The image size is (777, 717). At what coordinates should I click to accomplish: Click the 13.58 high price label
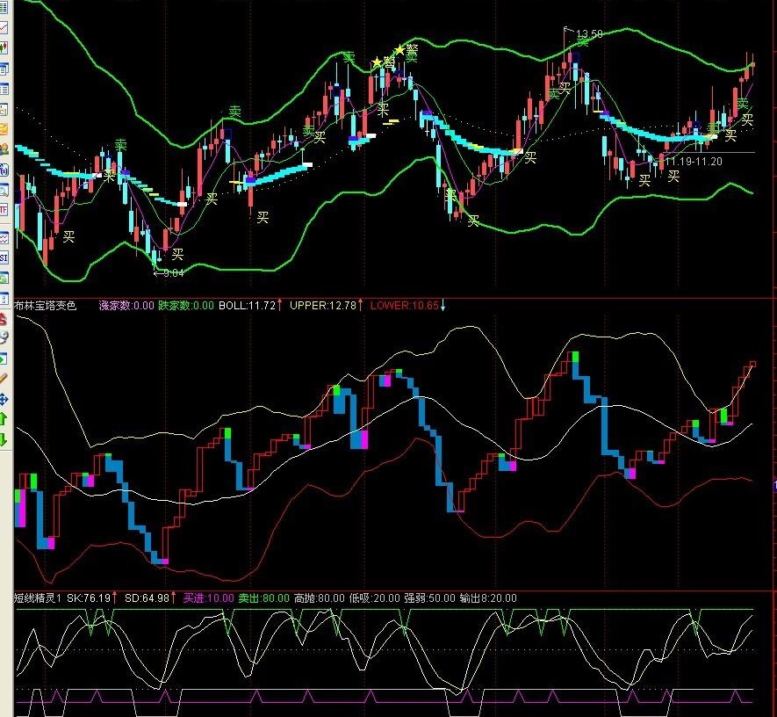590,33
